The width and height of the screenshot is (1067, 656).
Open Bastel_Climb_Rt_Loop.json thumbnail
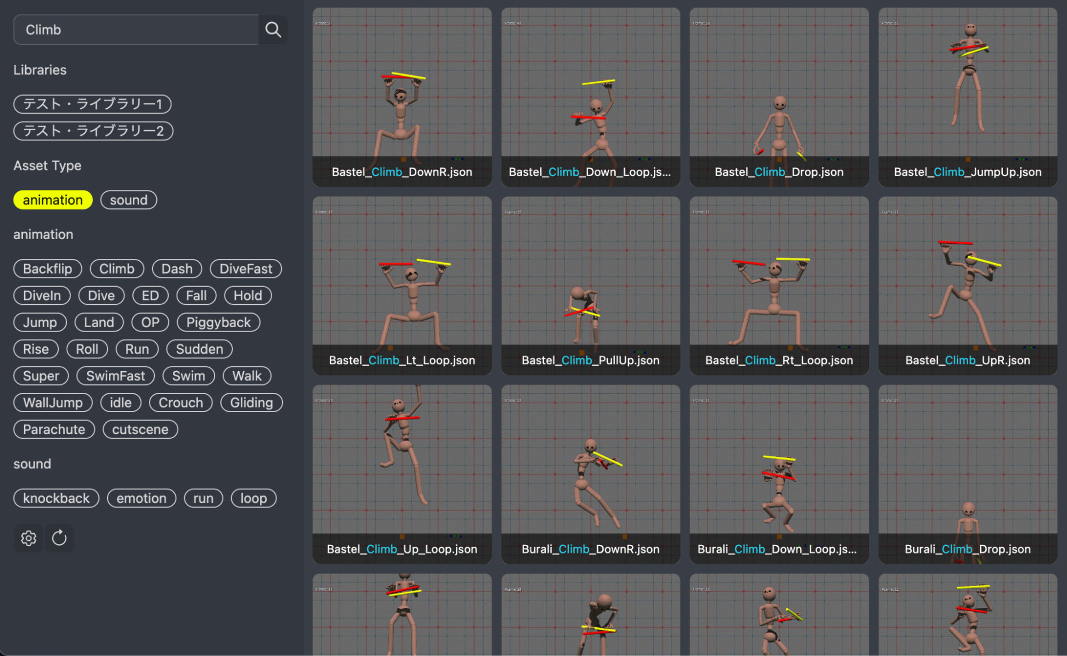(779, 286)
